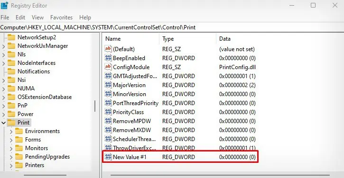344x178 pixels.
Task: Click the 0x00000002 (2) data cell
Action: tap(237, 85)
